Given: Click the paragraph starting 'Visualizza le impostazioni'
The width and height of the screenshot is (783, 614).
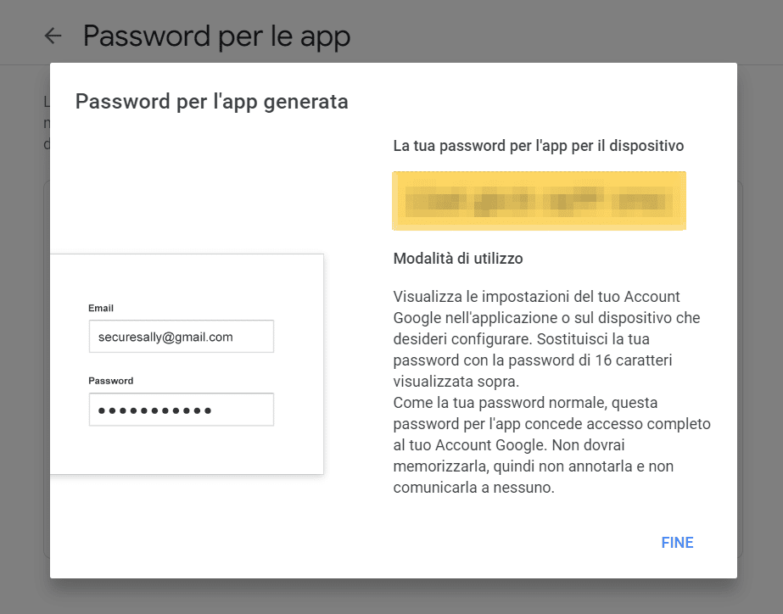Looking at the screenshot, I should pos(547,339).
